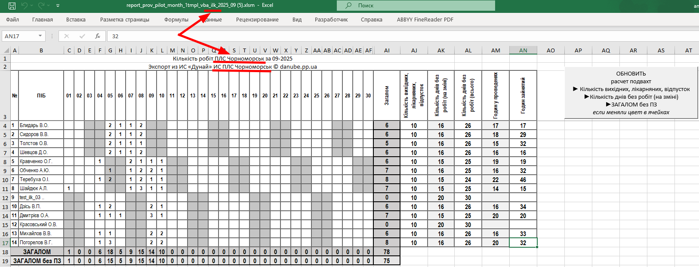Expand the Name Box dropdown arrow
Screen dimensions: 699x267
(x=40, y=36)
